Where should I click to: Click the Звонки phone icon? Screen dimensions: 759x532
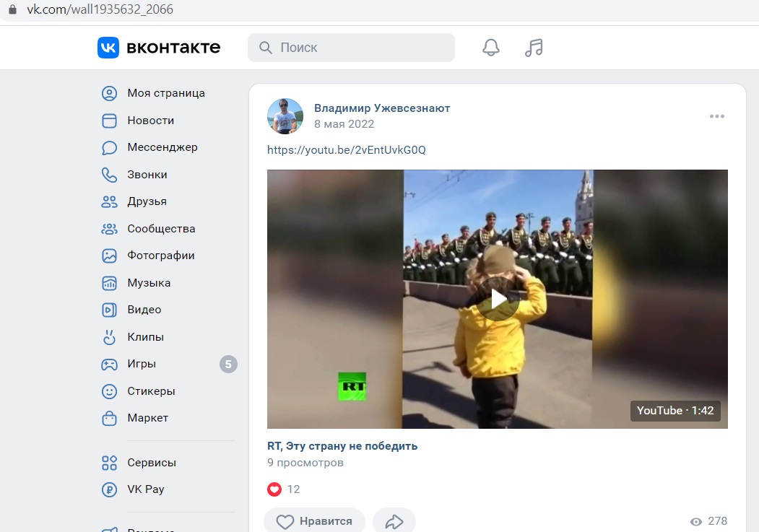109,175
